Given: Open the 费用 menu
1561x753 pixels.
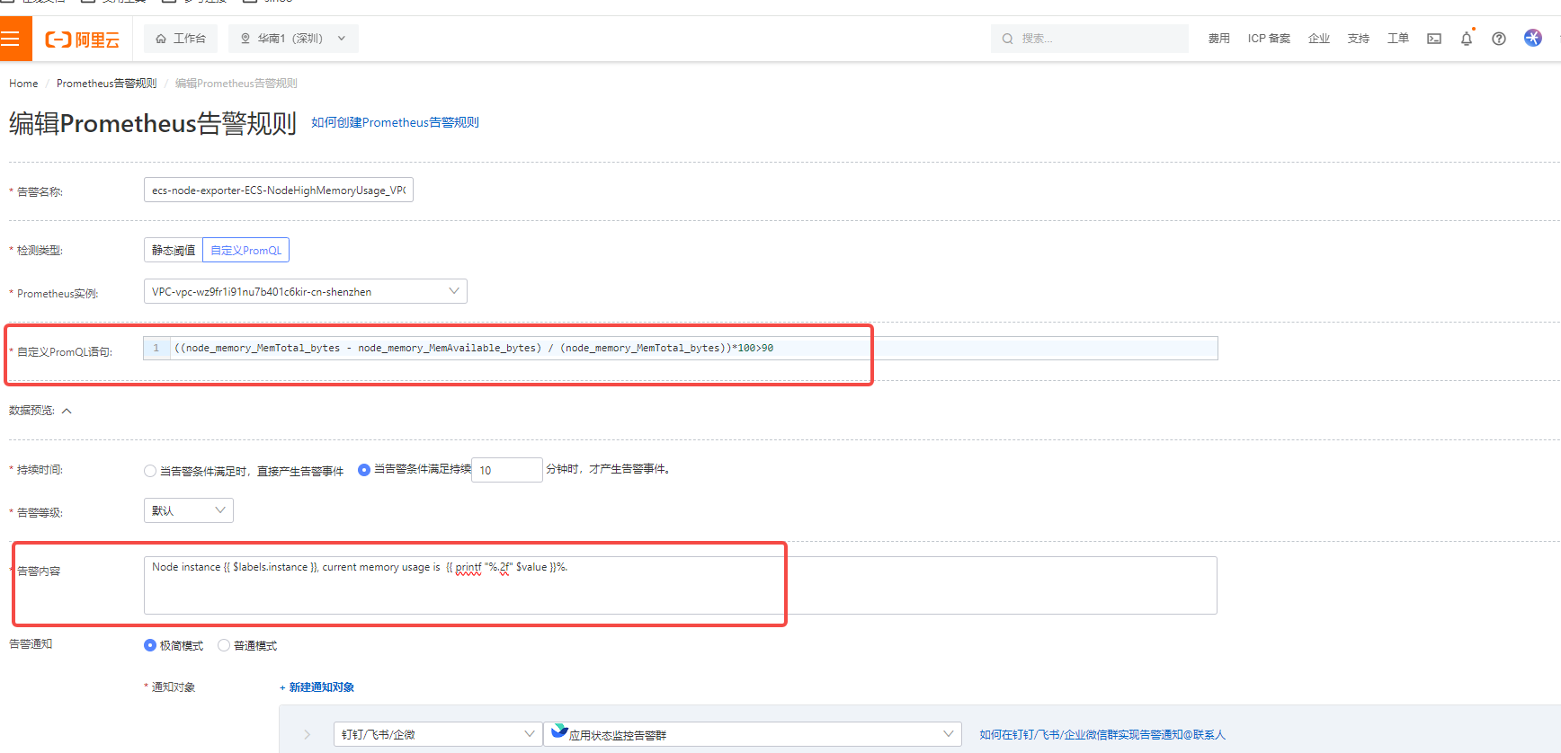Looking at the screenshot, I should point(1218,39).
